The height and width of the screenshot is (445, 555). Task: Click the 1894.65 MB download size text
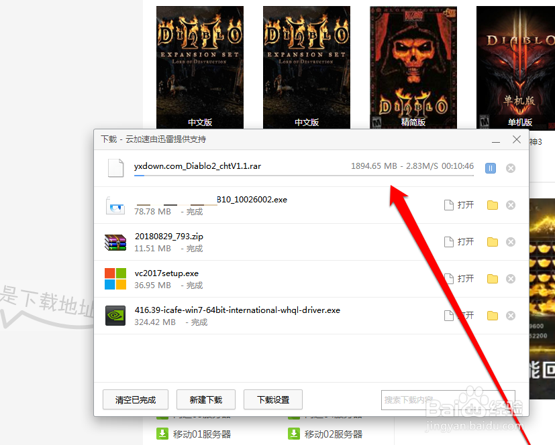tap(374, 166)
